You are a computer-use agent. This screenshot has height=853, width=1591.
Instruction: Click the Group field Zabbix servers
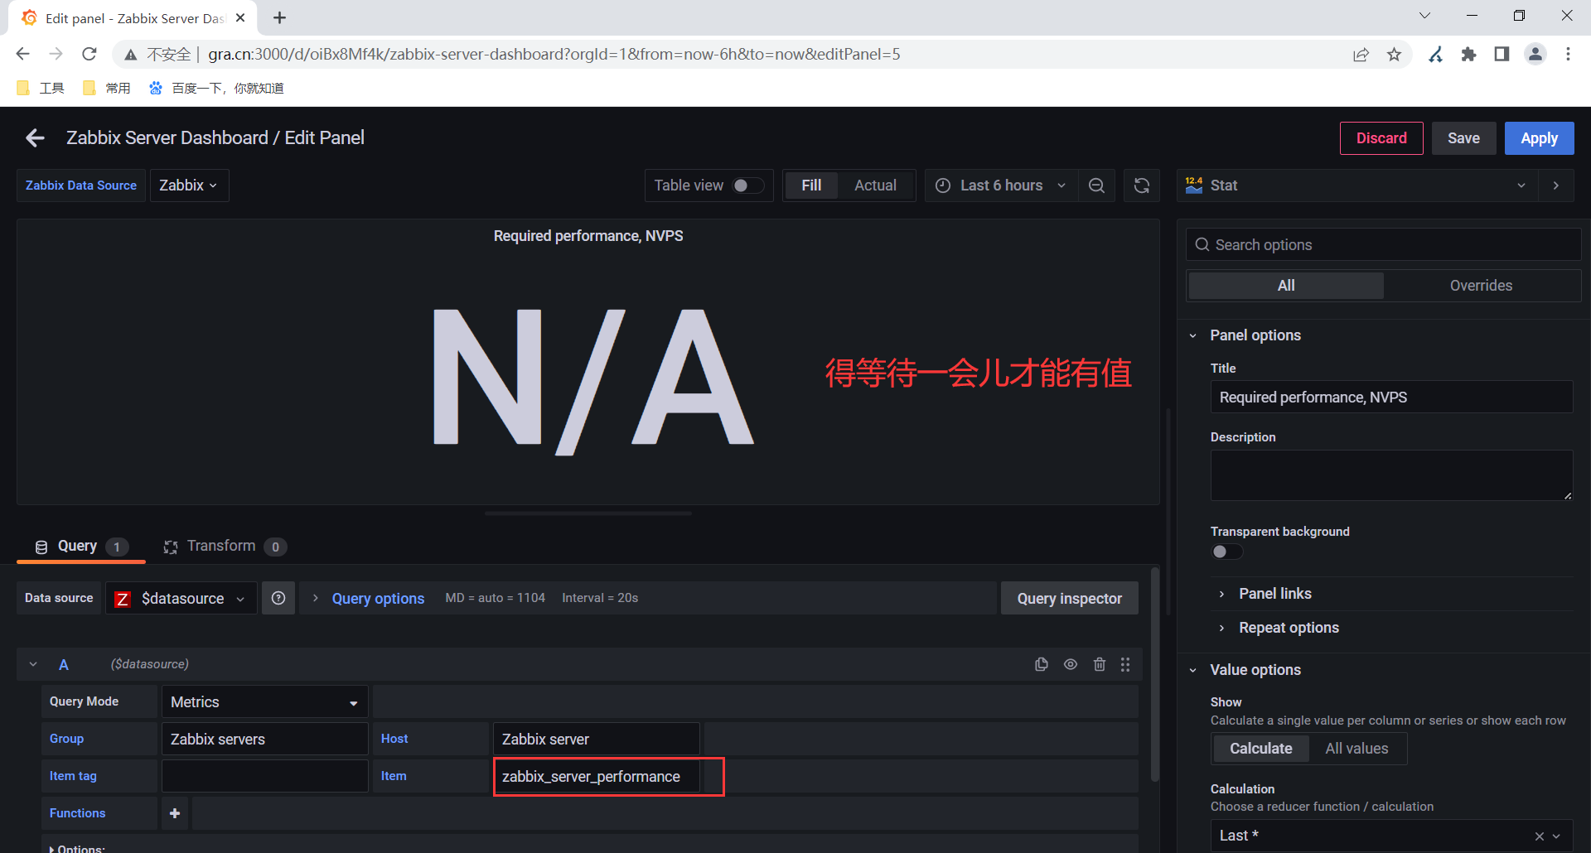click(x=264, y=739)
